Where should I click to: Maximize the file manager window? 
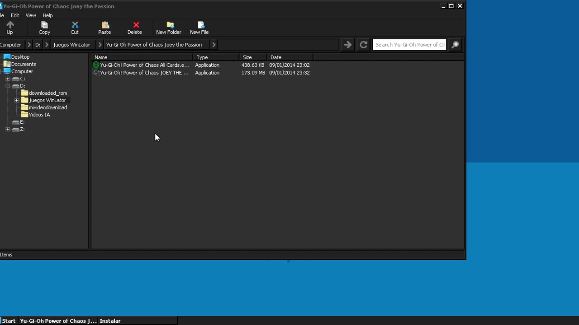[x=451, y=6]
